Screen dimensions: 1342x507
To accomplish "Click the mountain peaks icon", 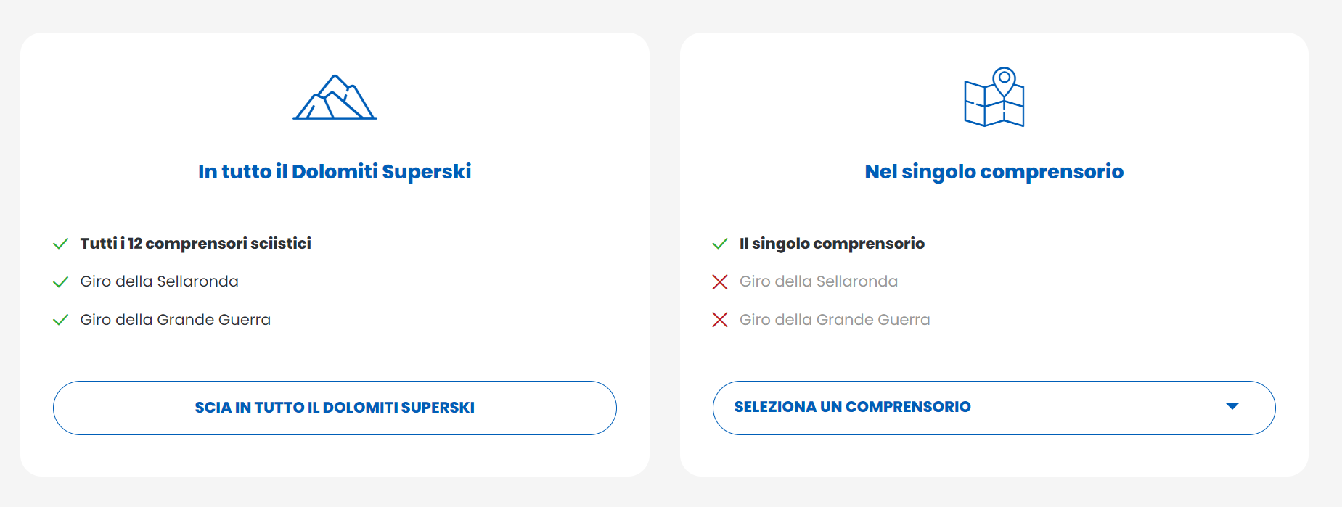I will [335, 97].
